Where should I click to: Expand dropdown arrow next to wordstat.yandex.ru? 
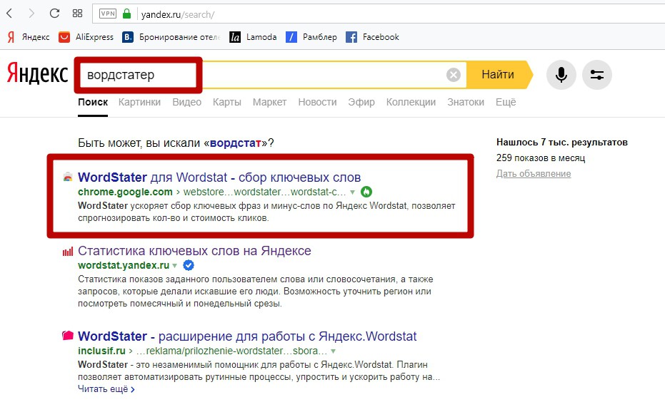point(174,266)
